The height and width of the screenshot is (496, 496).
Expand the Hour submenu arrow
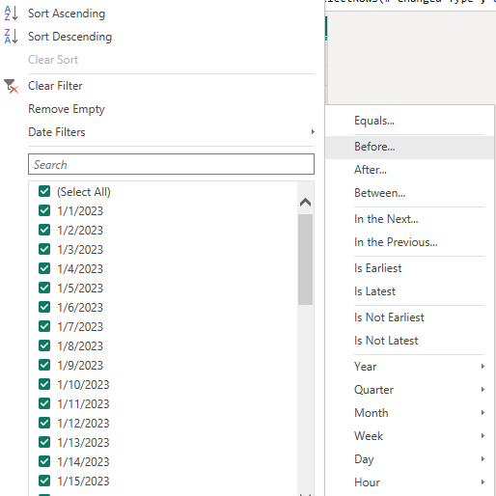(482, 482)
